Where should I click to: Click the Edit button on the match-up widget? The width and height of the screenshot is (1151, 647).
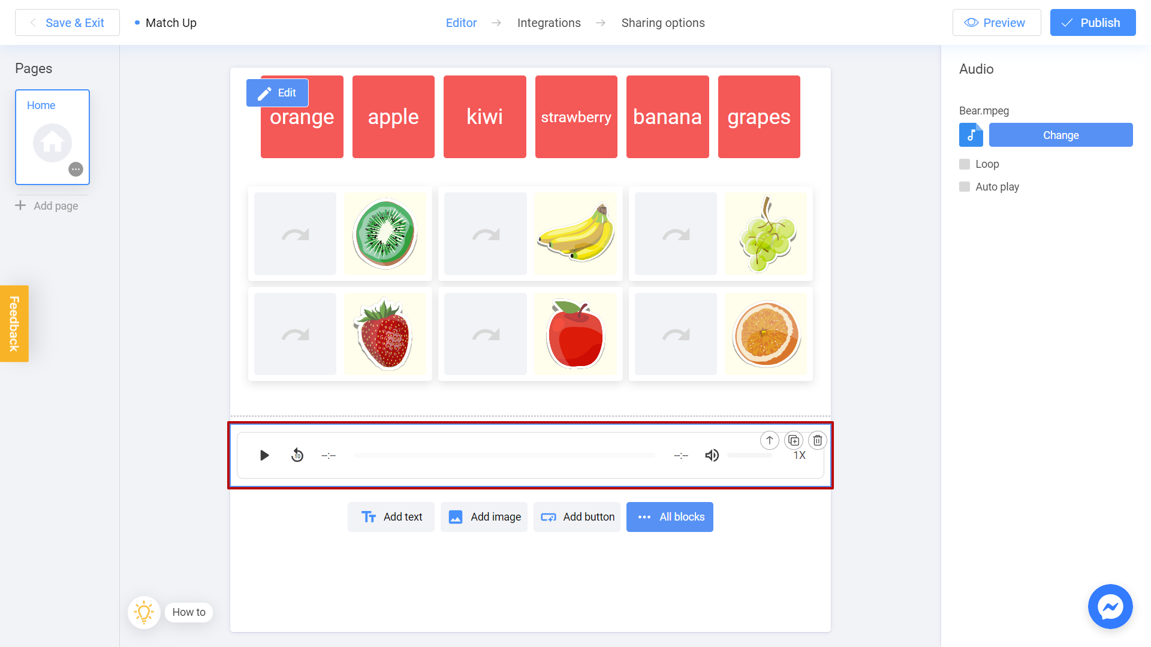(x=277, y=92)
